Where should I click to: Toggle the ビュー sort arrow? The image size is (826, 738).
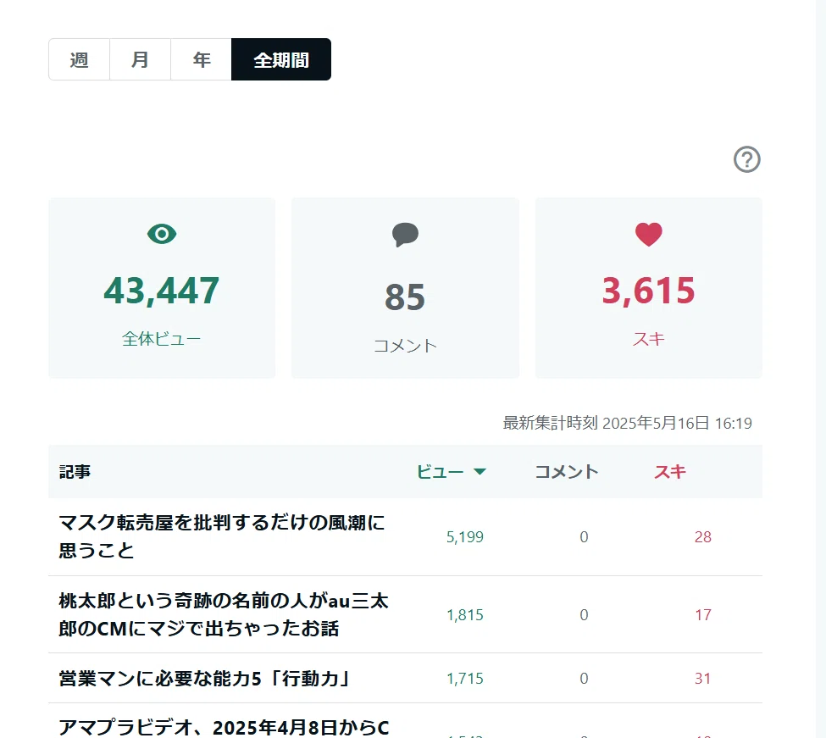point(480,471)
